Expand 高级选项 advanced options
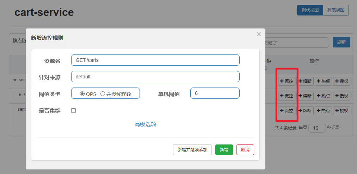The width and height of the screenshot is (357, 174). (145, 124)
